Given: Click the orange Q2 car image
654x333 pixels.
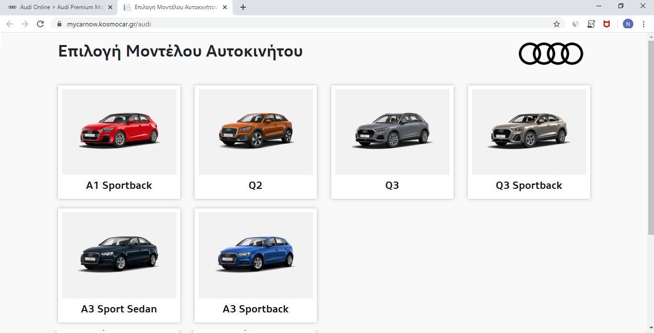Looking at the screenshot, I should click(256, 130).
